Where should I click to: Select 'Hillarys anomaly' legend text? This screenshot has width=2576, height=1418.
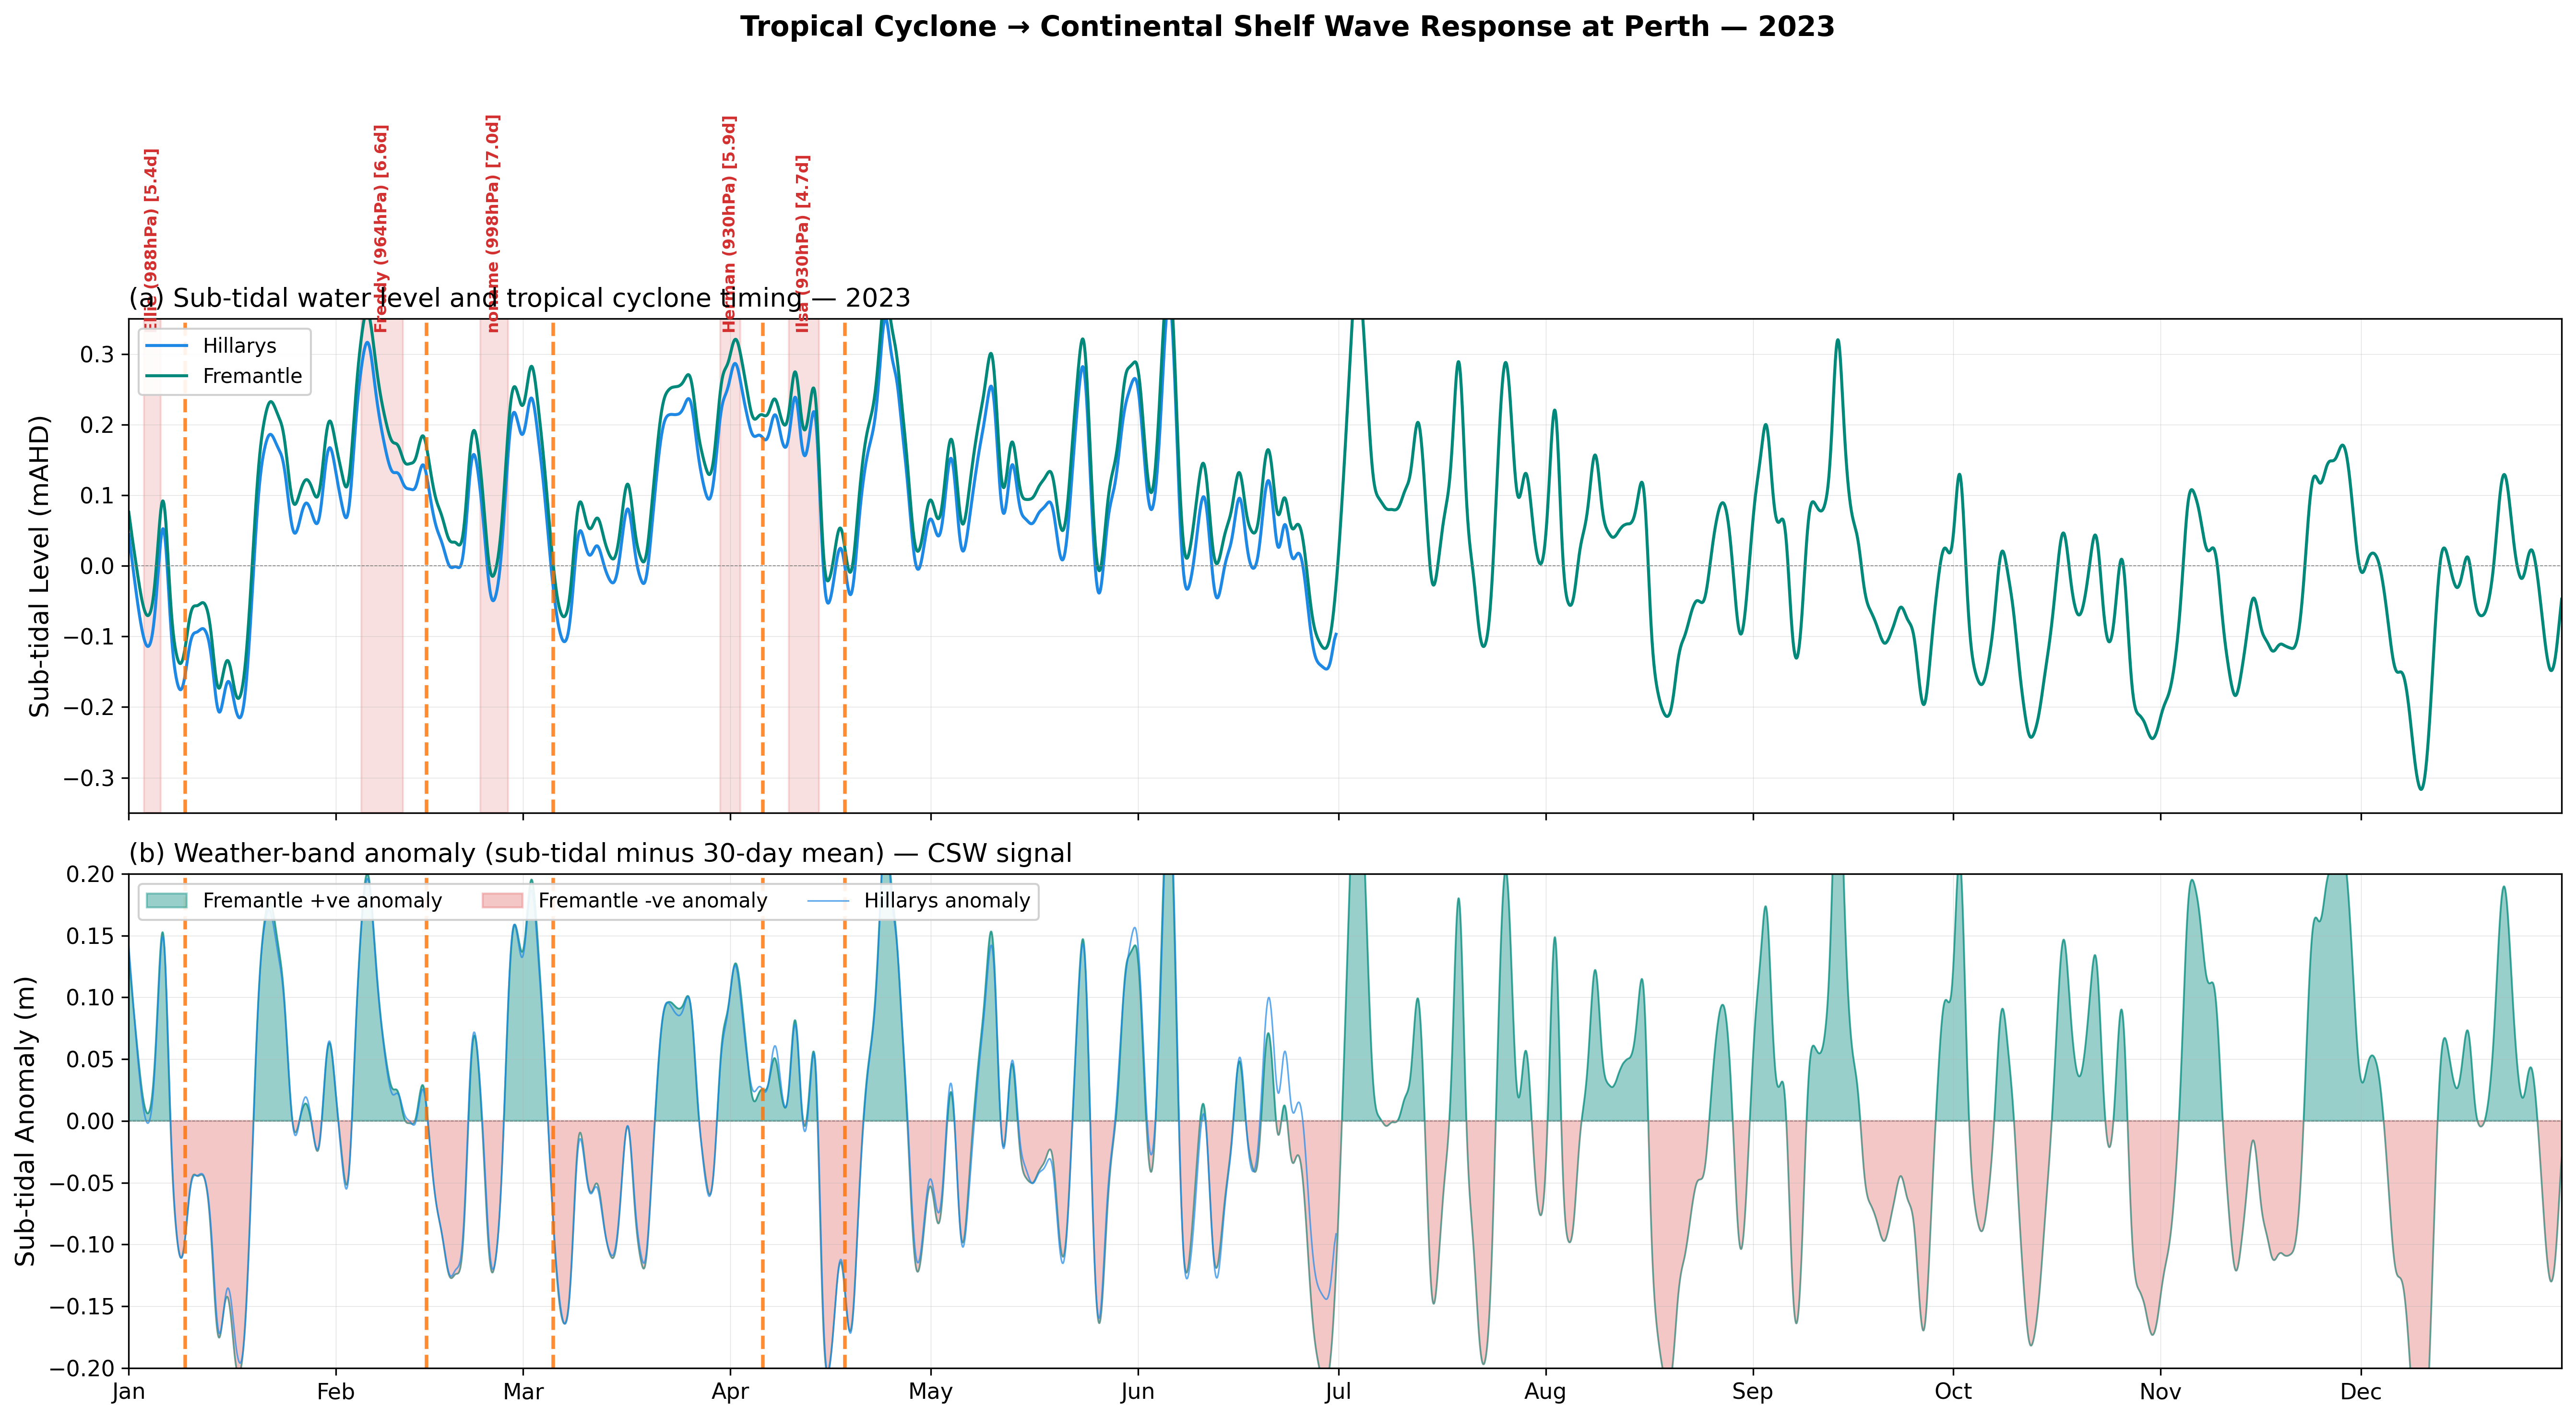(947, 901)
